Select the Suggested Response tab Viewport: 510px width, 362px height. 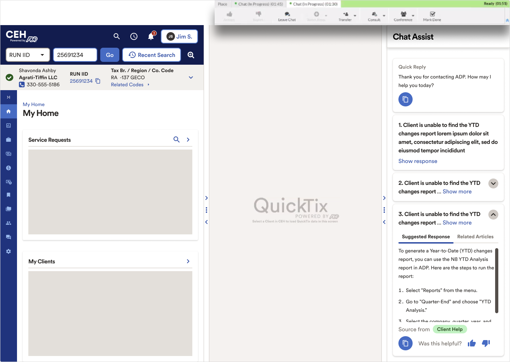click(426, 237)
